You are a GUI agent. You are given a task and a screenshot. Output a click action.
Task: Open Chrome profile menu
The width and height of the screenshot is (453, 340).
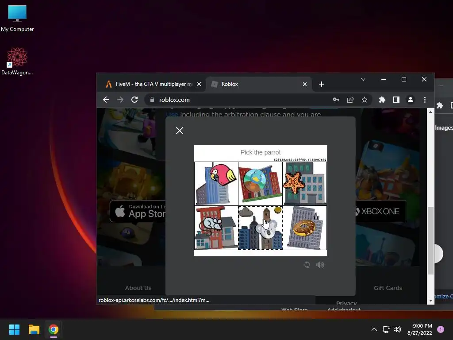[410, 100]
